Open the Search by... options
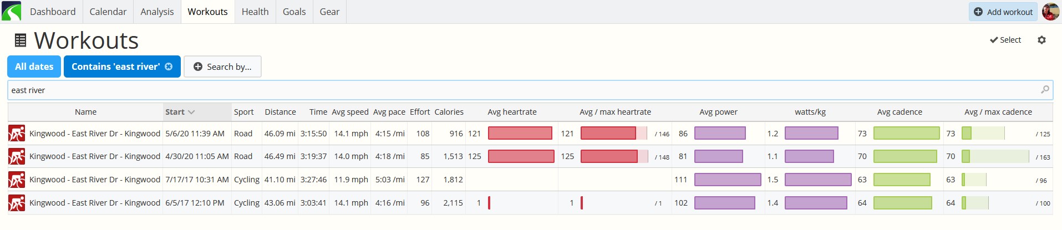 (222, 67)
